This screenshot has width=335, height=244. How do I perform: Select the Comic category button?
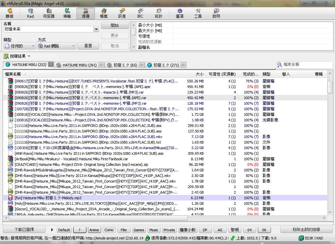tap(109, 230)
